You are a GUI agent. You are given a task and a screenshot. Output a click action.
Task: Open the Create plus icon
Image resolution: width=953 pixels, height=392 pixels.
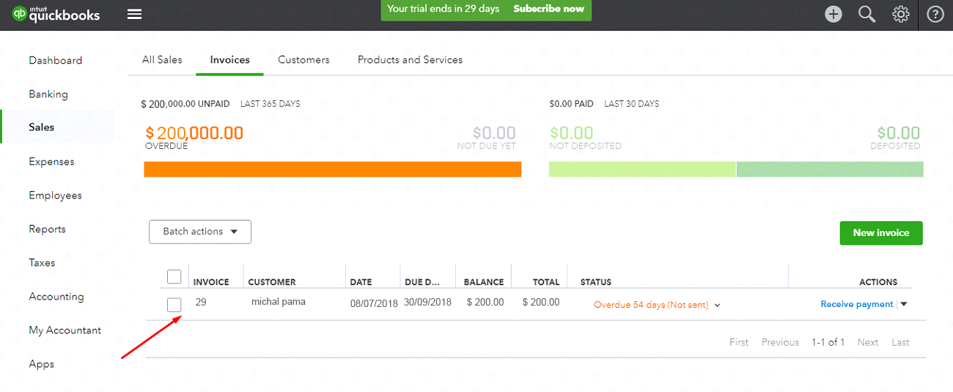click(834, 15)
